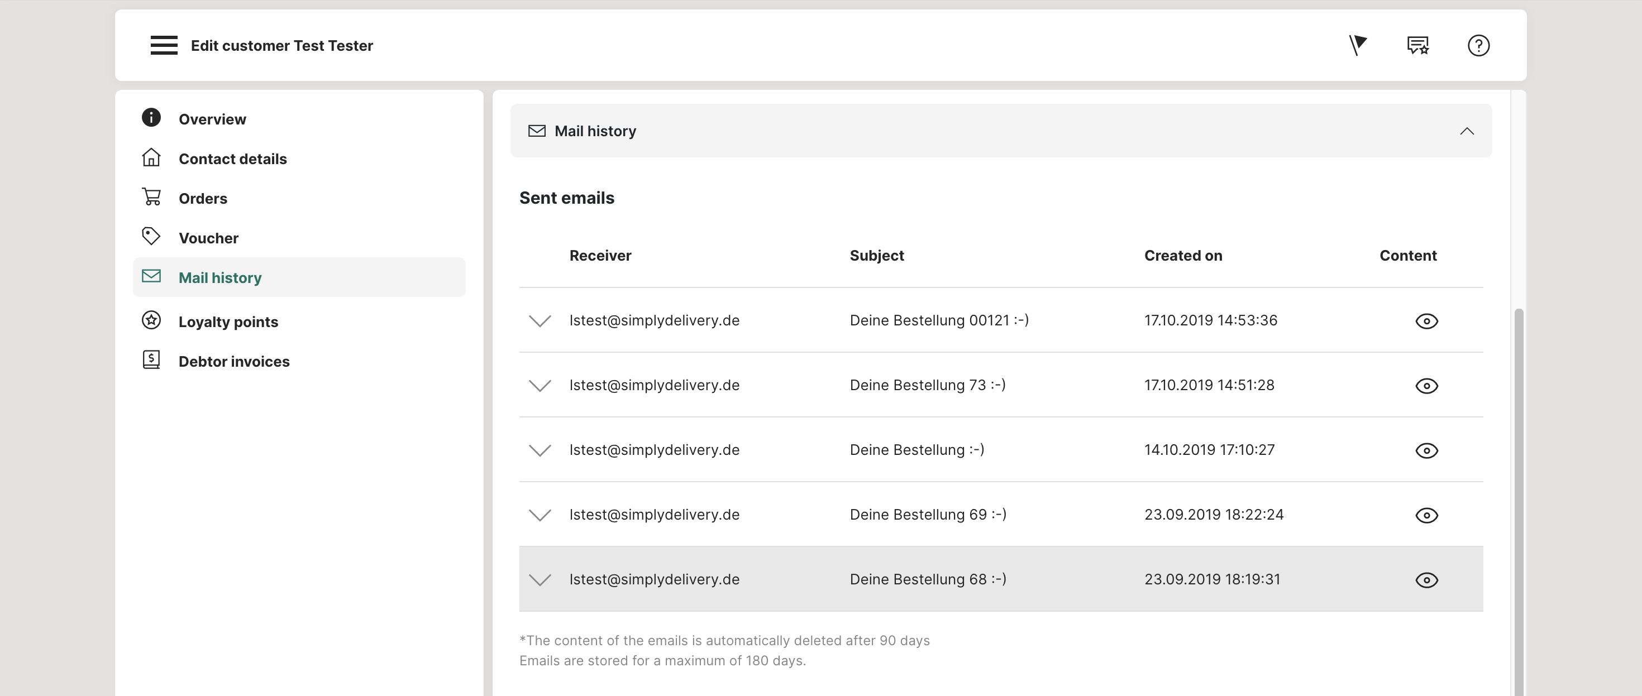Click the Created on column header
Viewport: 1642px width, 696px height.
click(1183, 255)
